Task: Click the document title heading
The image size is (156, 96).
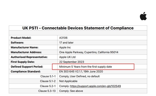Action: coord(78,28)
